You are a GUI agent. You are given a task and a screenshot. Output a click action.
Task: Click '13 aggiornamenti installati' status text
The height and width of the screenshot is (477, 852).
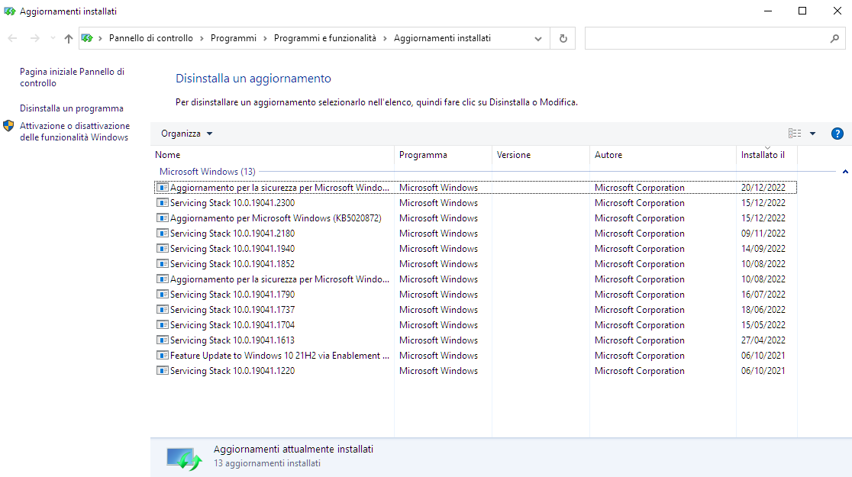point(266,463)
